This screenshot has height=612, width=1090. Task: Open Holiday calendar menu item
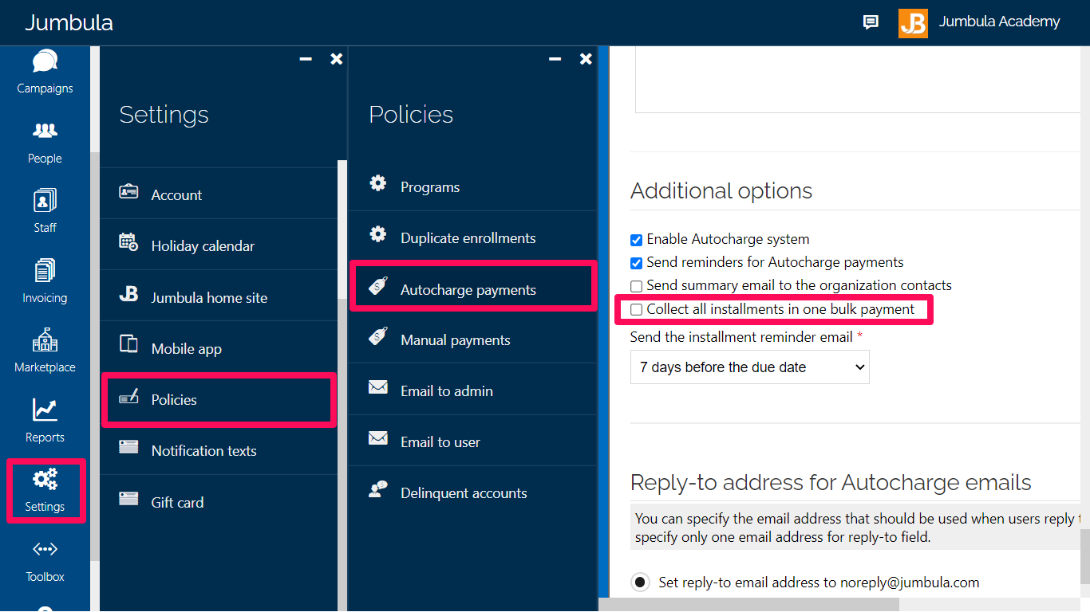click(x=219, y=245)
